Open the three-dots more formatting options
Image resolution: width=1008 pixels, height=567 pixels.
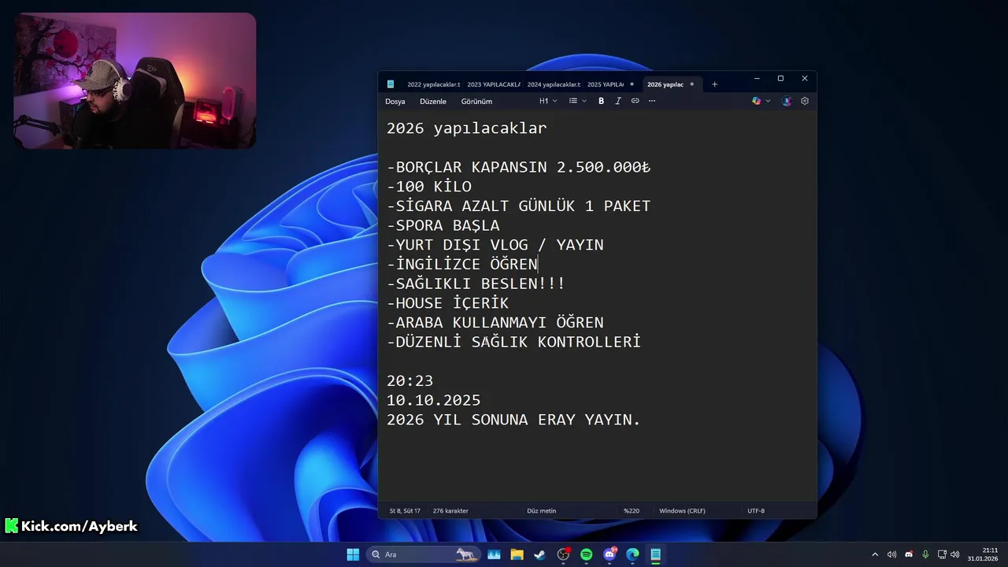(652, 101)
